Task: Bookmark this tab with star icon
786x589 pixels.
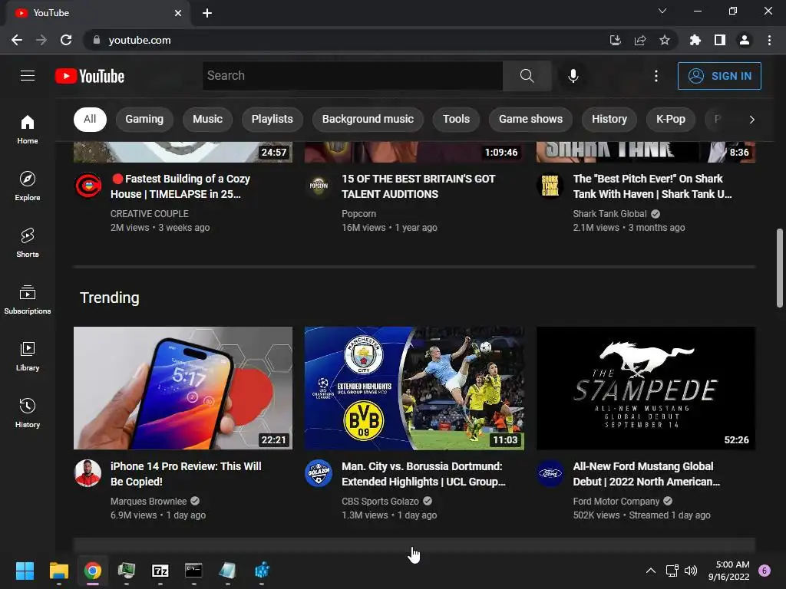Action: [665, 40]
